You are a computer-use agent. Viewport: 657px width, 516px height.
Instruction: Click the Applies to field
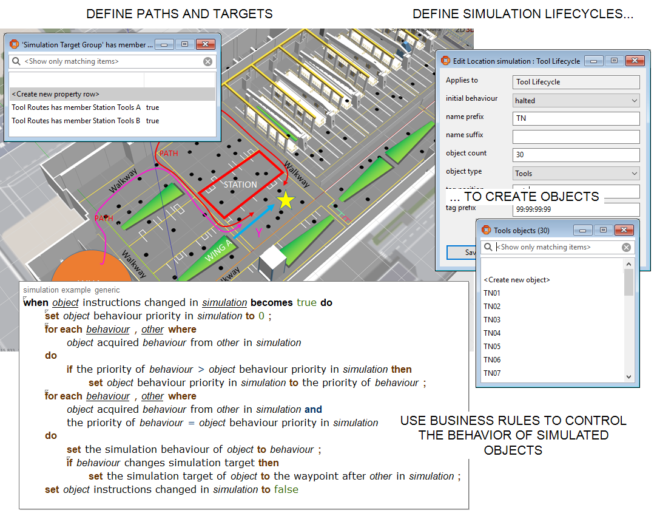tap(576, 82)
